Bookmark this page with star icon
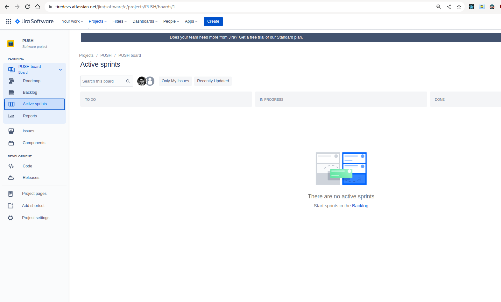 coord(459,7)
